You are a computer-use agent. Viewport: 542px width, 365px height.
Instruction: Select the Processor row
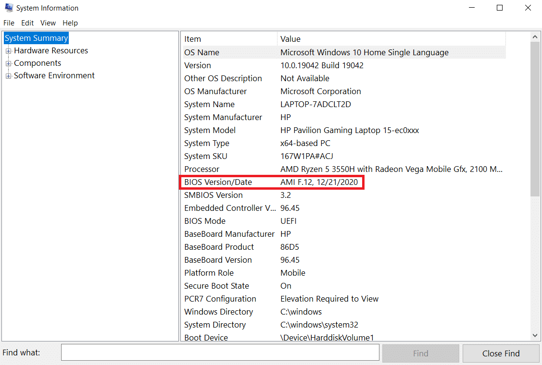point(272,169)
